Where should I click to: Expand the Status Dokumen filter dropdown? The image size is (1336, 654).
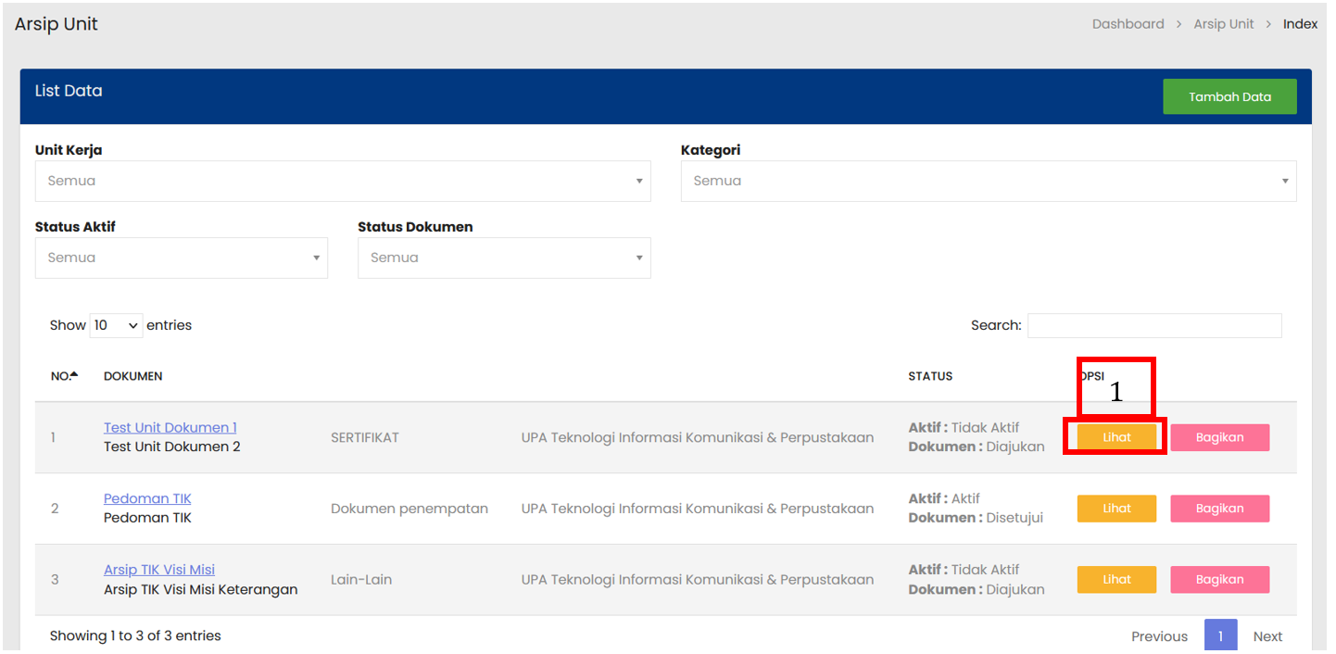[503, 258]
